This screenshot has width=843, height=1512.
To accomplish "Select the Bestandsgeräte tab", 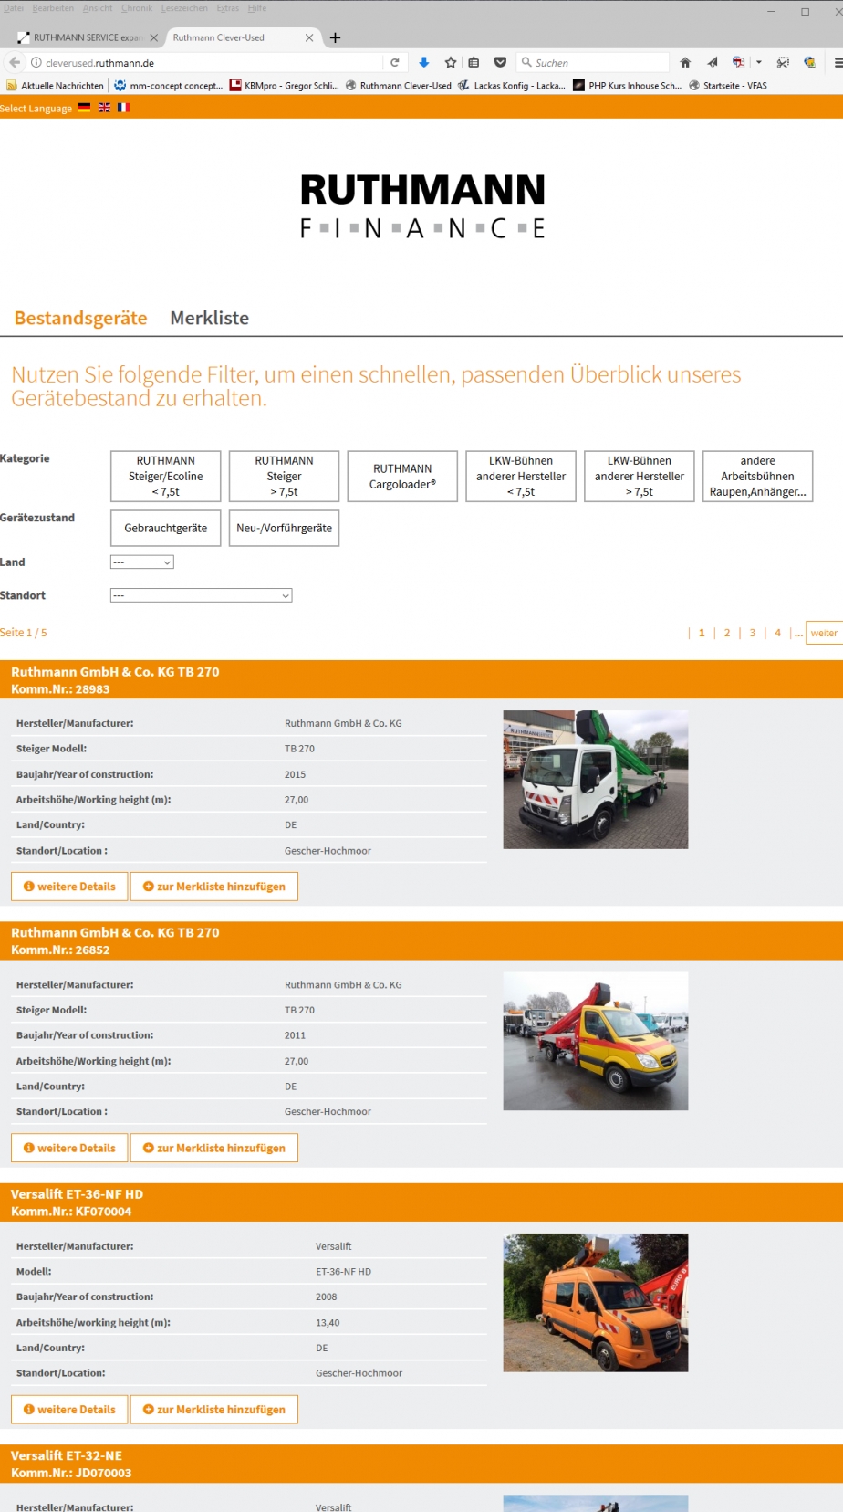I will coord(80,318).
